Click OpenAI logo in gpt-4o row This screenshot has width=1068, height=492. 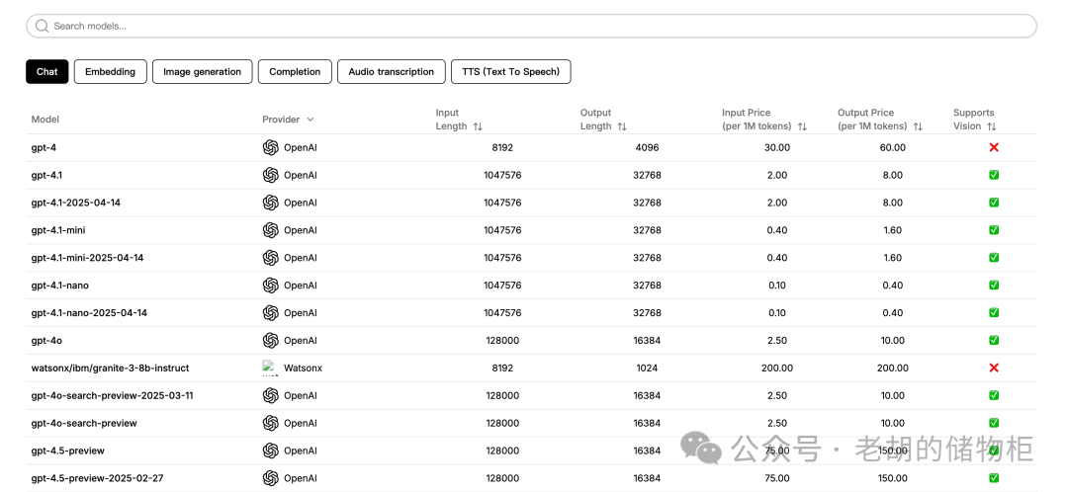(x=270, y=340)
